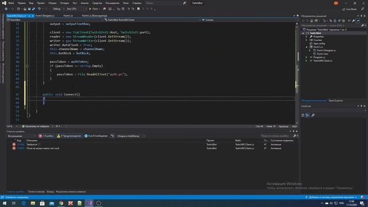Click the Visual Studio logo icon
Image resolution: width=368 pixels, height=207 pixels.
(4, 3)
